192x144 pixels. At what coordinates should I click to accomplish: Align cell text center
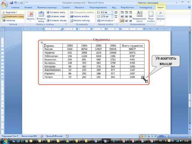tap(126, 17)
